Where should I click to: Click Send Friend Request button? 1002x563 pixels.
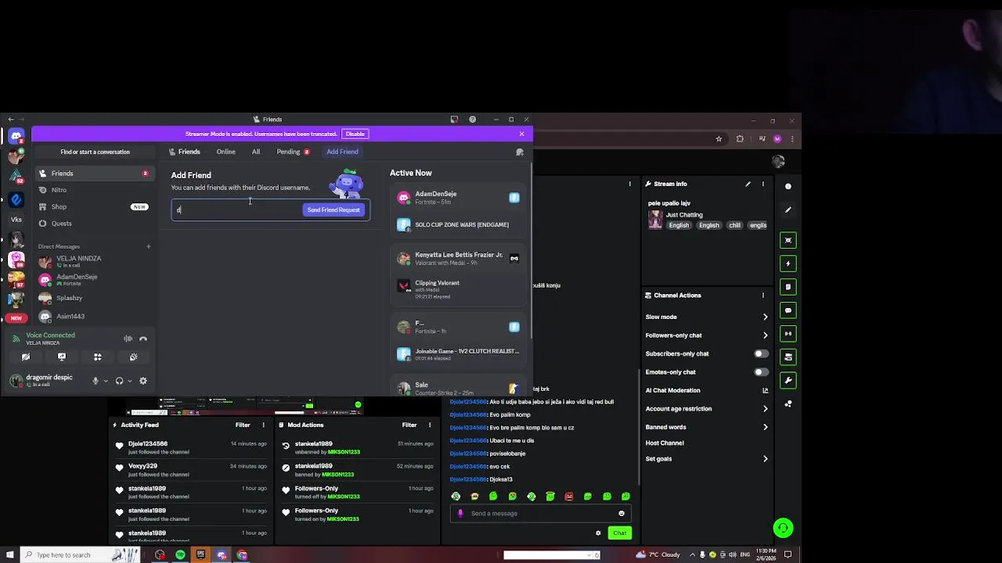click(333, 210)
